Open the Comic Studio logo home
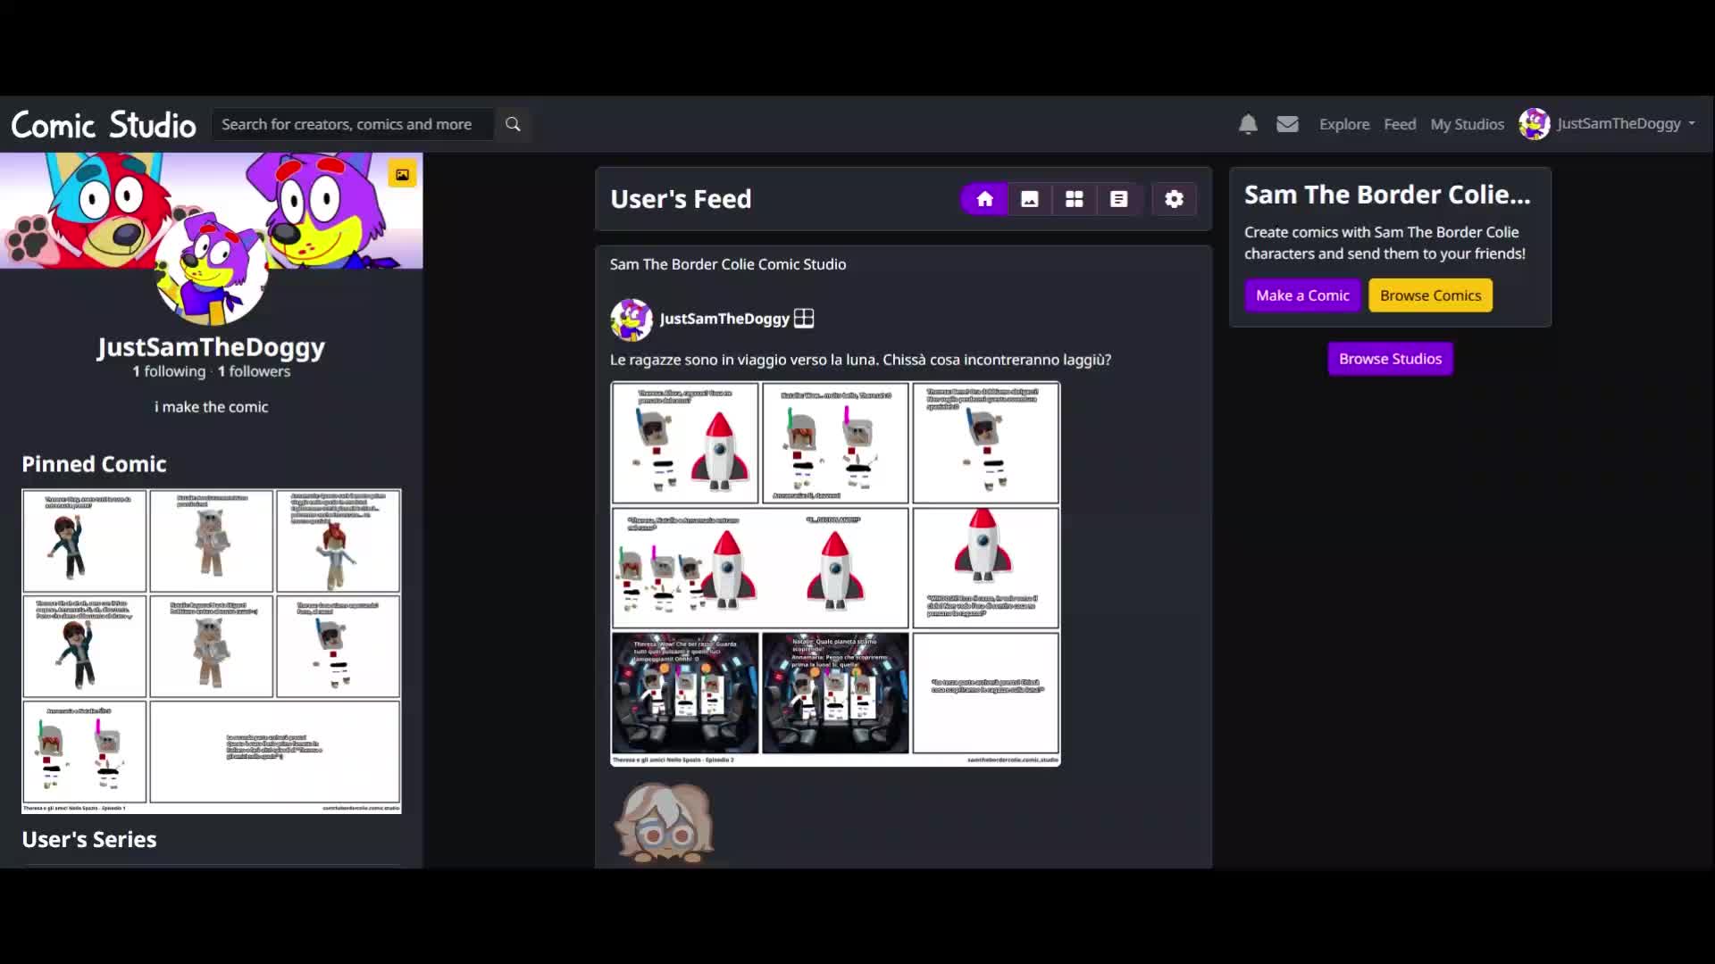The image size is (1715, 964). [104, 125]
